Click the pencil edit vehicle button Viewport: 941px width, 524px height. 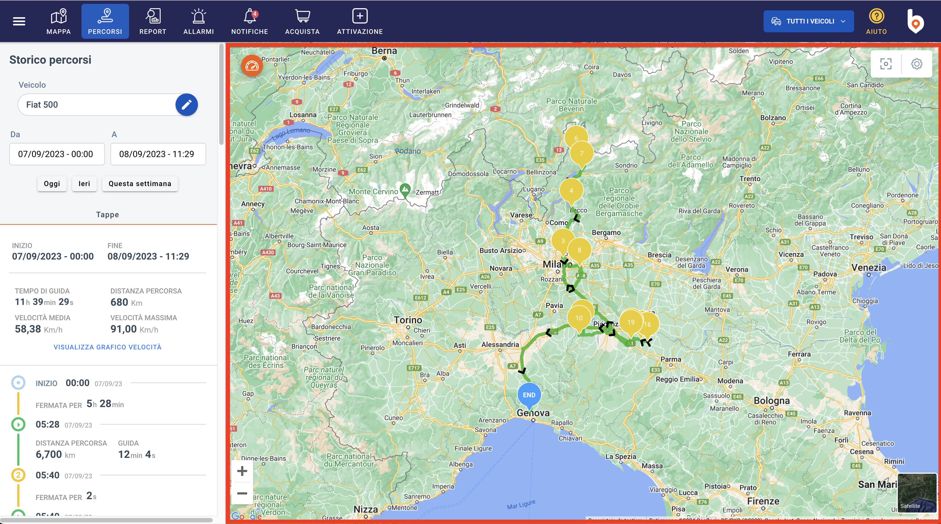[186, 105]
